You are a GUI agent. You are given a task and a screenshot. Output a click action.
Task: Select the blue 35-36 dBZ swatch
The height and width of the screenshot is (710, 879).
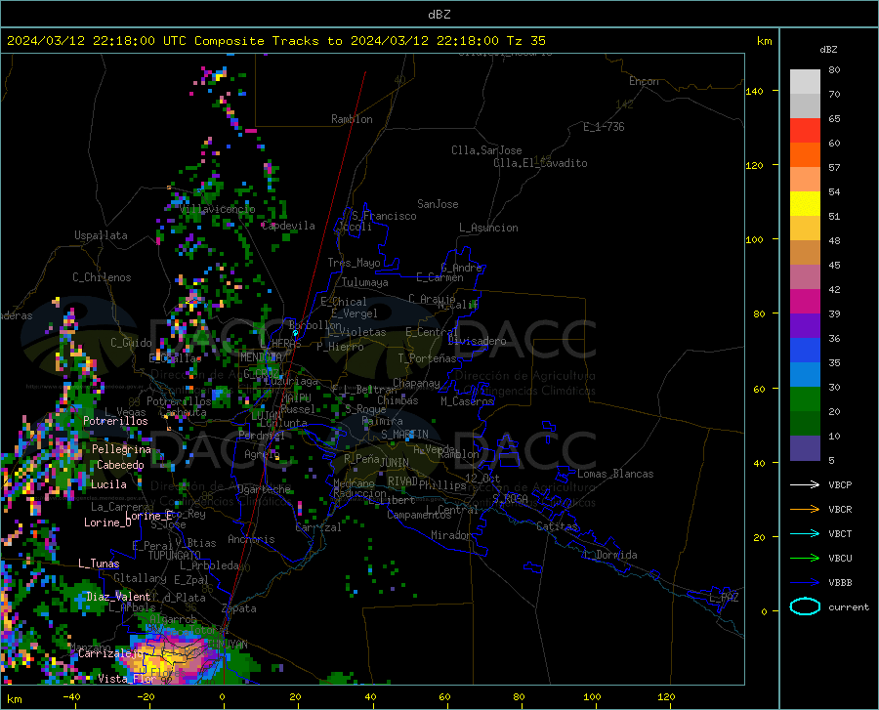[805, 351]
